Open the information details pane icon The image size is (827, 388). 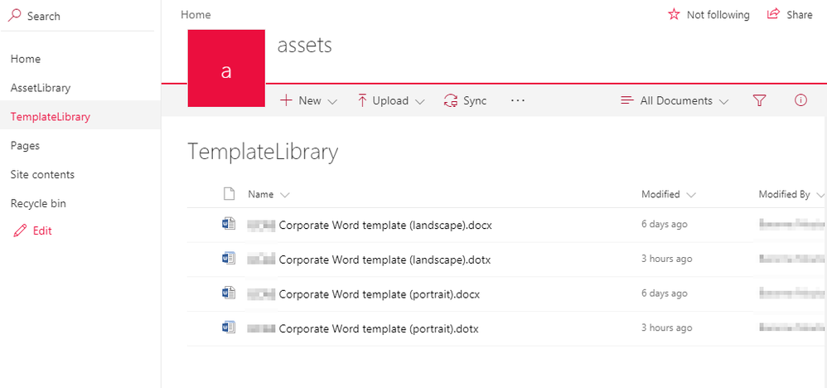click(800, 100)
